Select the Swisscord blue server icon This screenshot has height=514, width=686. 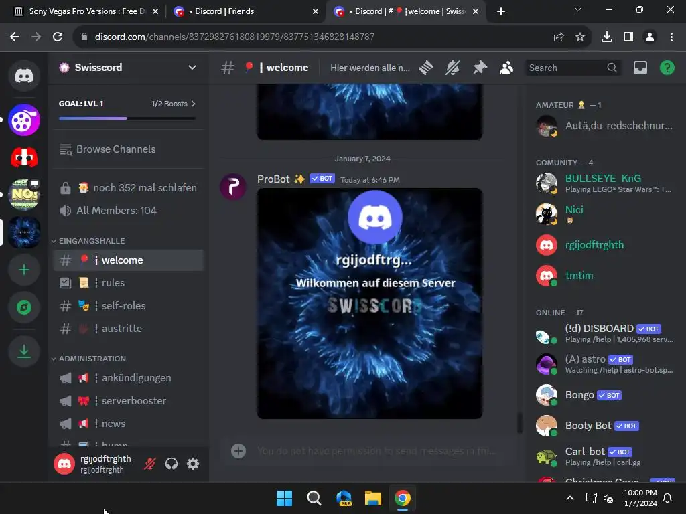[24, 232]
